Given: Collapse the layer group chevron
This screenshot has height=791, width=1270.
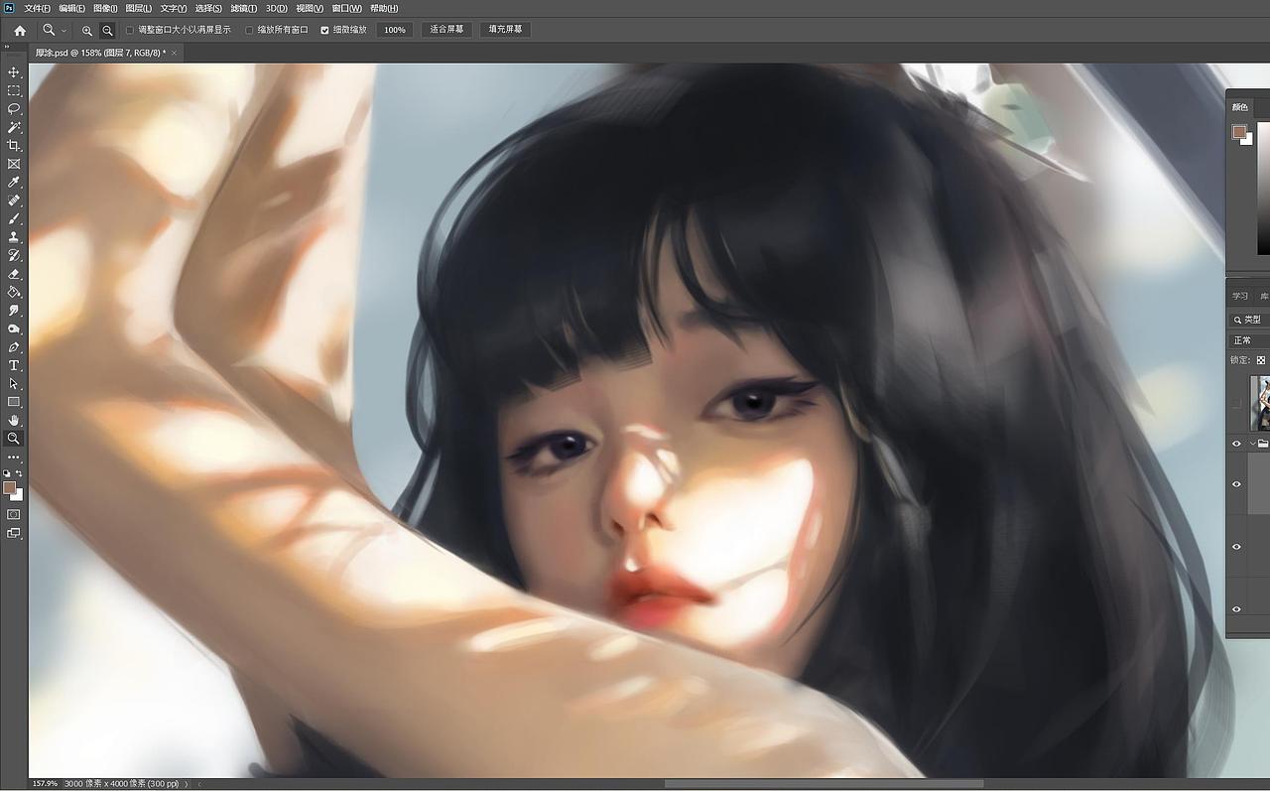Looking at the screenshot, I should point(1252,444).
